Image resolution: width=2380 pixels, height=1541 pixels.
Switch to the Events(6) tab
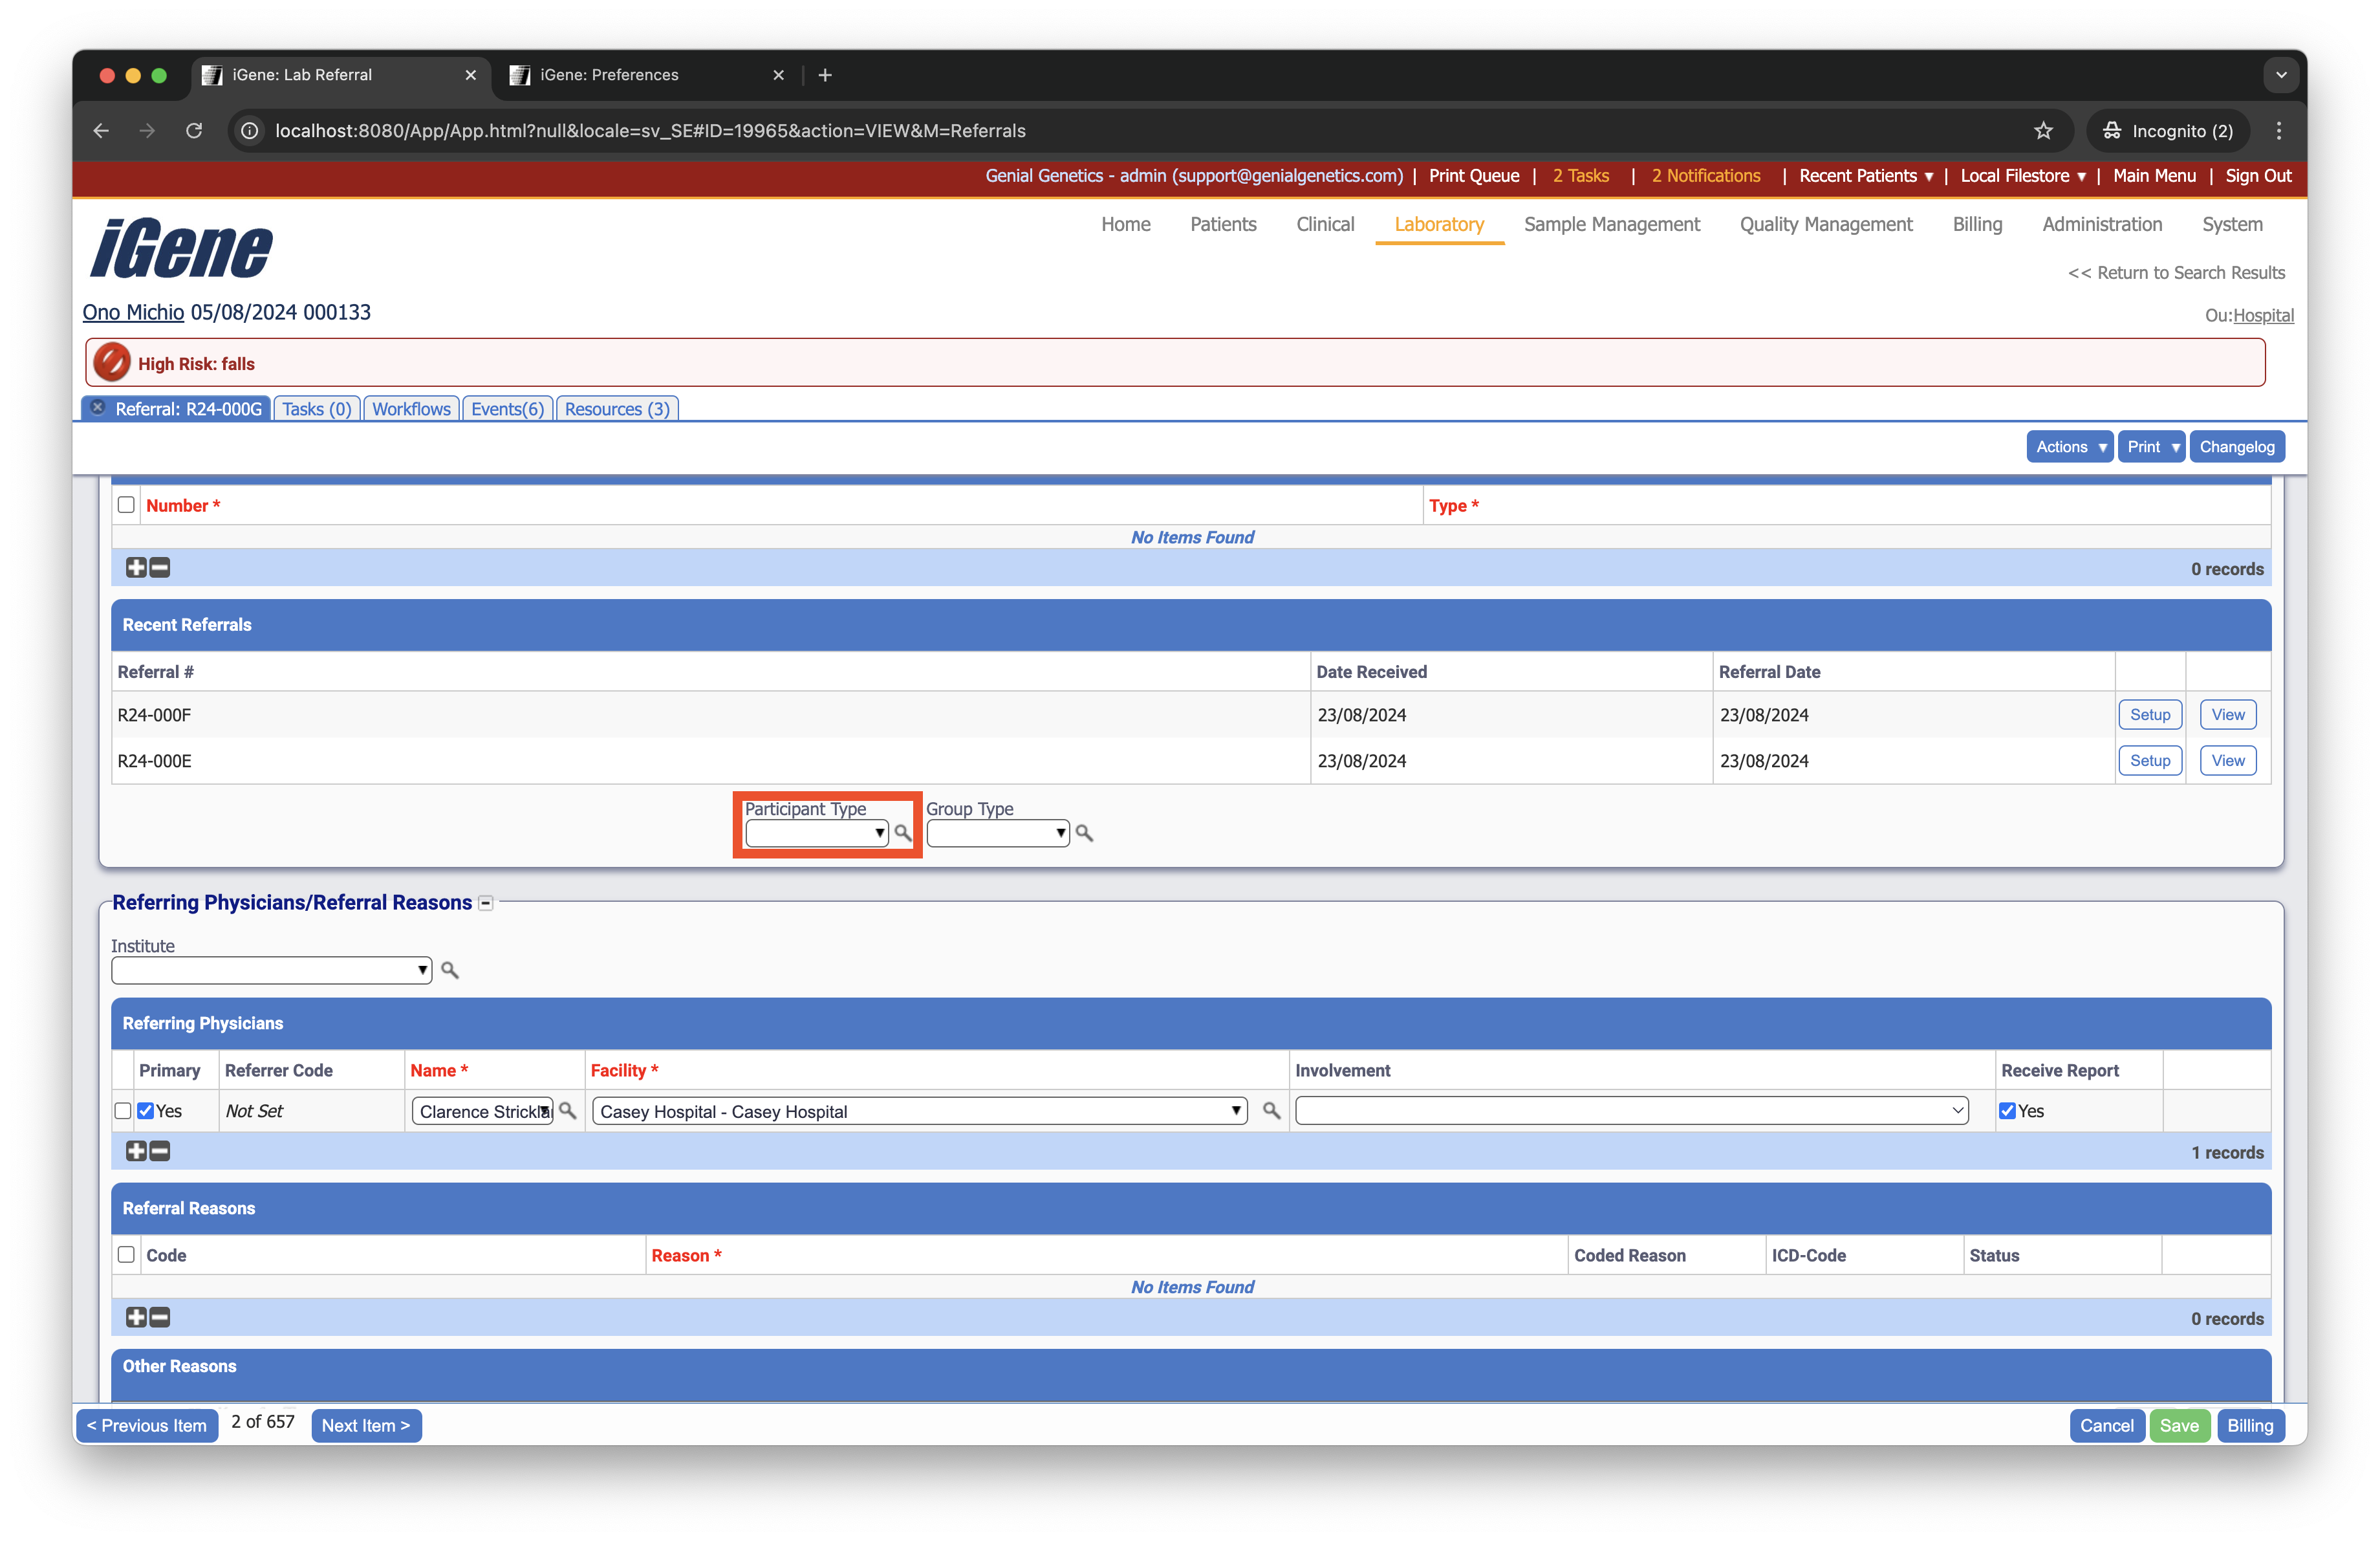pyautogui.click(x=507, y=409)
